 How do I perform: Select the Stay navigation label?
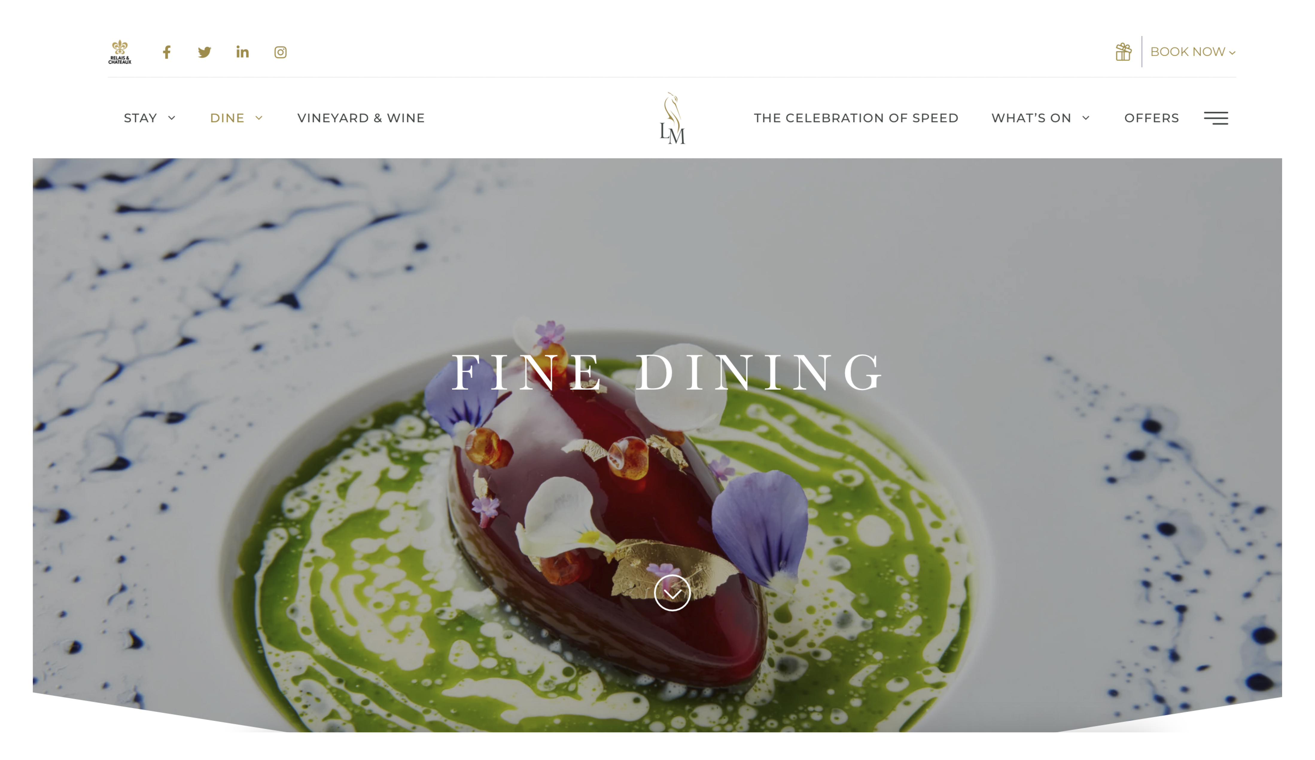coord(140,118)
